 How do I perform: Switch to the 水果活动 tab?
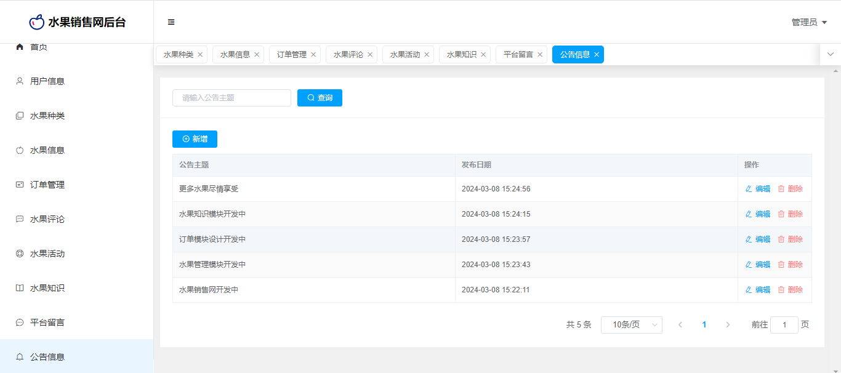[404, 55]
